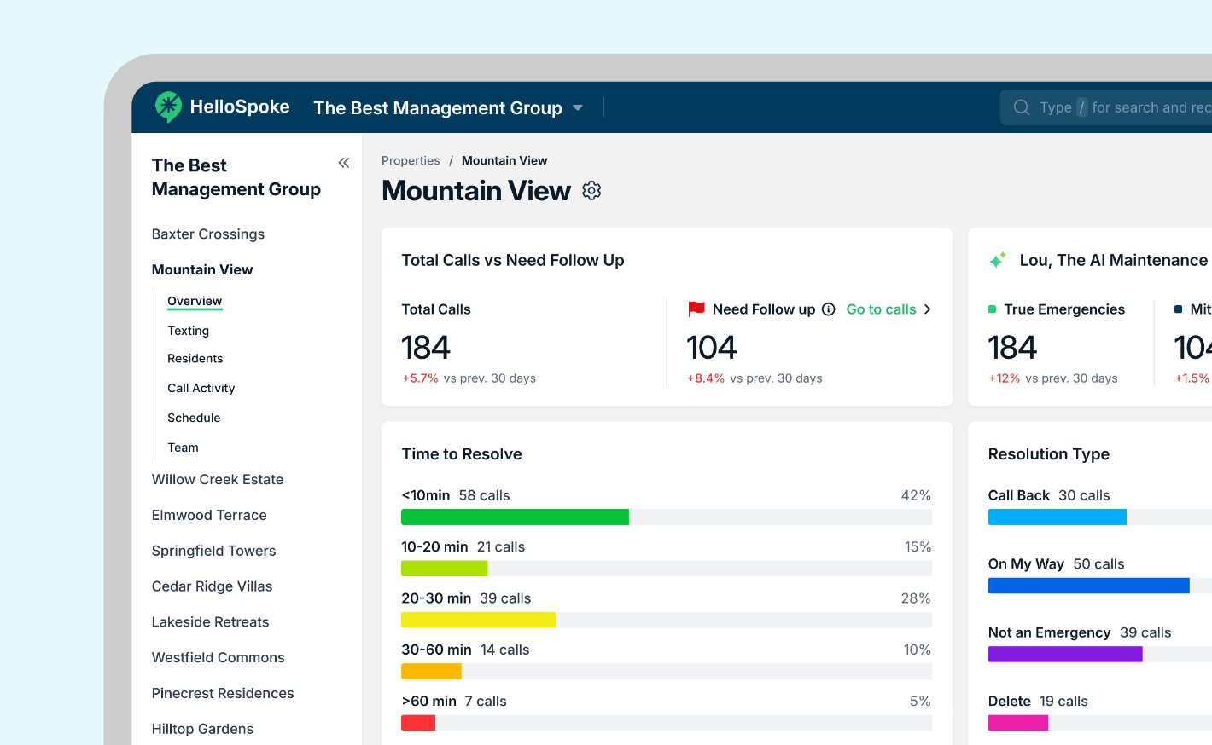The image size is (1212, 745).
Task: Select Baxter Crossings property
Action: 207,234
